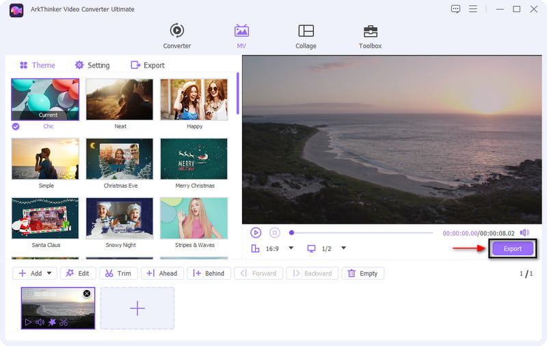Screen dimensions: 547x346
Task: Select the Stripes & Waves theme
Action: [x=194, y=218]
